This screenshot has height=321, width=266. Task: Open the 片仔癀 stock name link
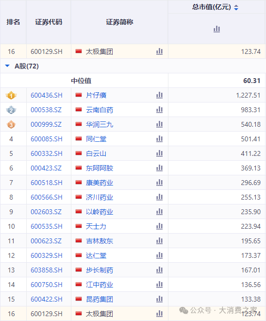[x=96, y=95]
